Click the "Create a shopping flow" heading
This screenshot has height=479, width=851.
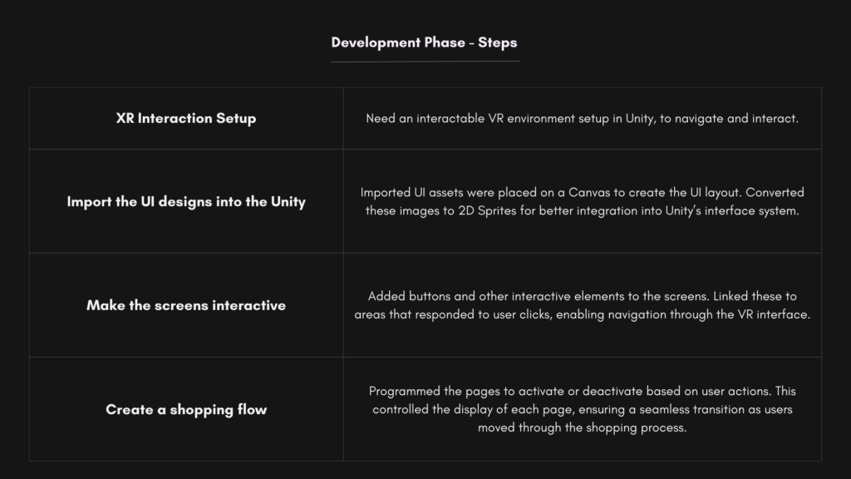186,409
